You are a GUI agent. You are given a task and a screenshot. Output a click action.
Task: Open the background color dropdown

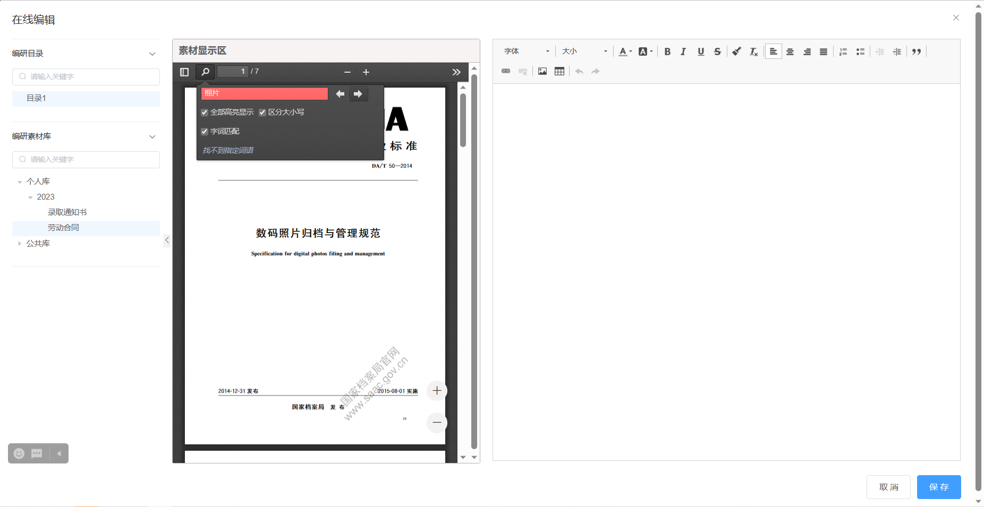[x=646, y=51]
